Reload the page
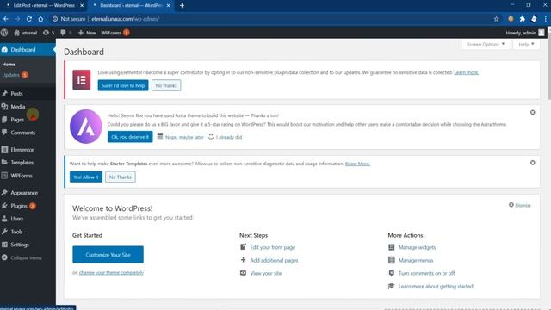The width and height of the screenshot is (551, 310). pos(29,19)
